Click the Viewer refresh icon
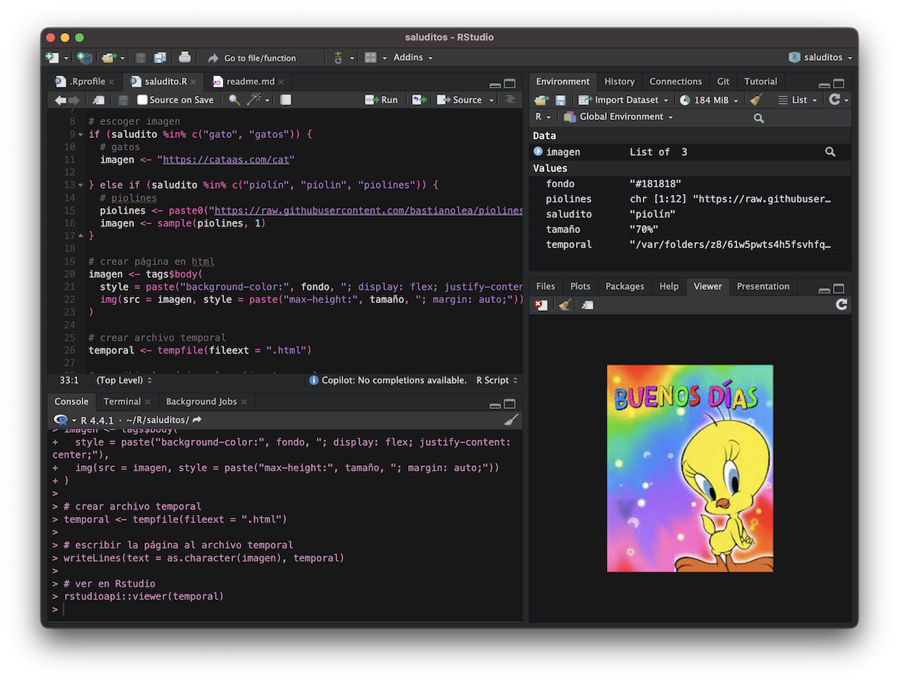The image size is (899, 682). click(841, 304)
